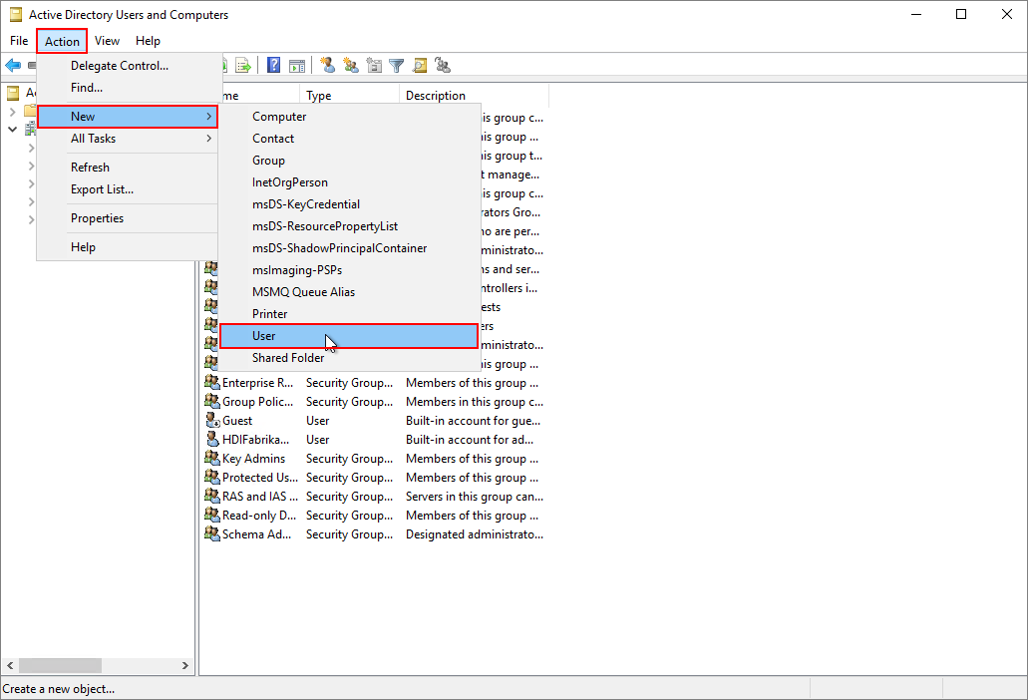The height and width of the screenshot is (700, 1028).
Task: Select the Key Admins list entry
Action: 253,459
